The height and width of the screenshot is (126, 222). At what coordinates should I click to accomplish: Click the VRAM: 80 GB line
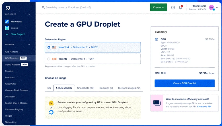167,49
